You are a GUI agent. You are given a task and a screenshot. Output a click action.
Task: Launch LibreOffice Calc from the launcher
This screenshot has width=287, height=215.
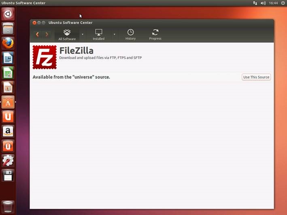coord(8,72)
